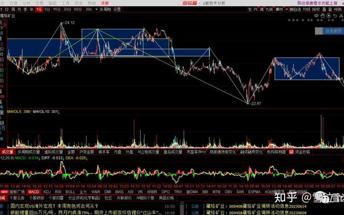Click the red NEW badge beside 指标广场
Image resolution: width=344 pixels, height=215 pixels.
(4, 192)
